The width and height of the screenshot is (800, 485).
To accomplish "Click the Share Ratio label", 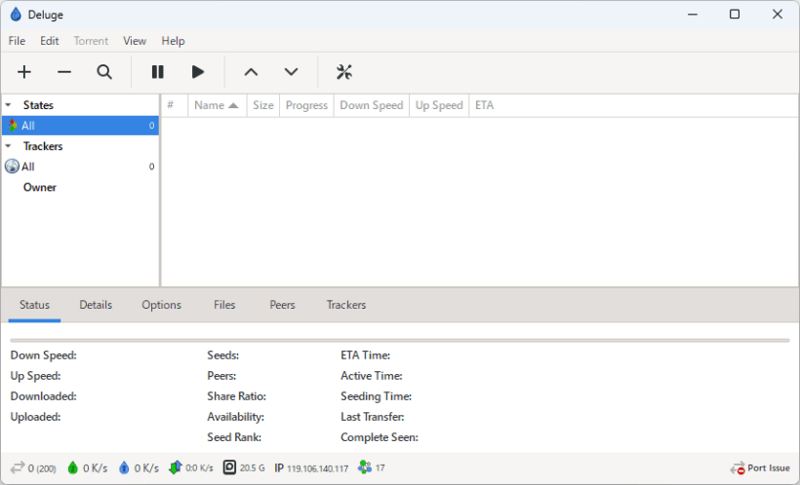I will (237, 396).
